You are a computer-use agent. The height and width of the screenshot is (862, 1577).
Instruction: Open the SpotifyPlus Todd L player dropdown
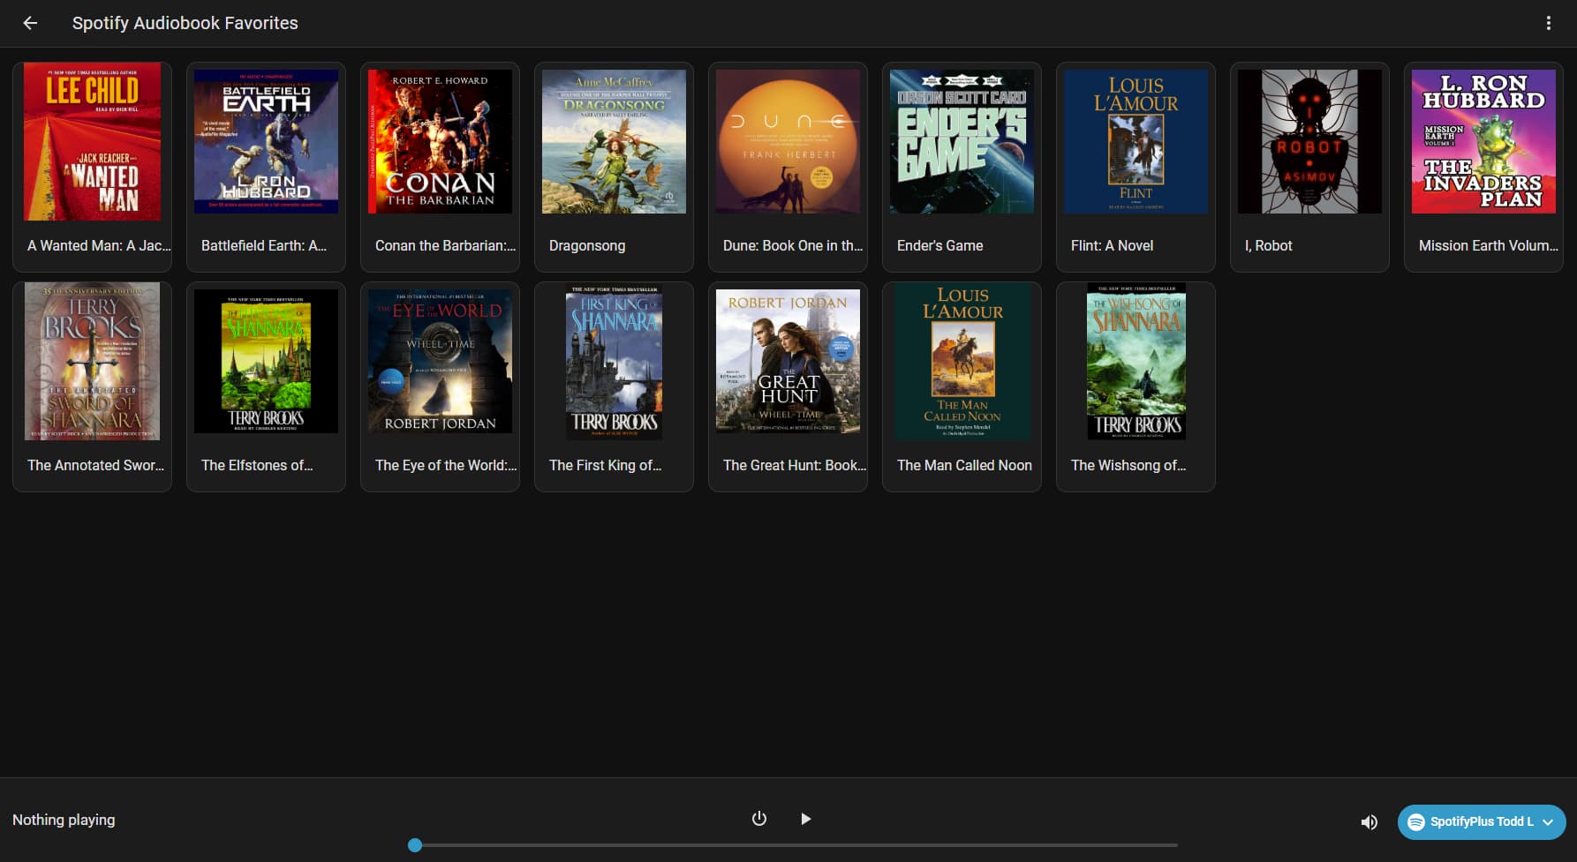[1481, 821]
